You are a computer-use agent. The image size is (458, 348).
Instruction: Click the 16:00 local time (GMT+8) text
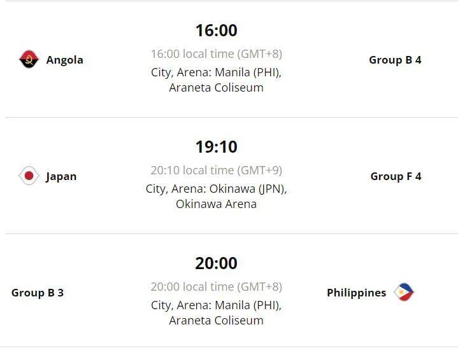(216, 53)
